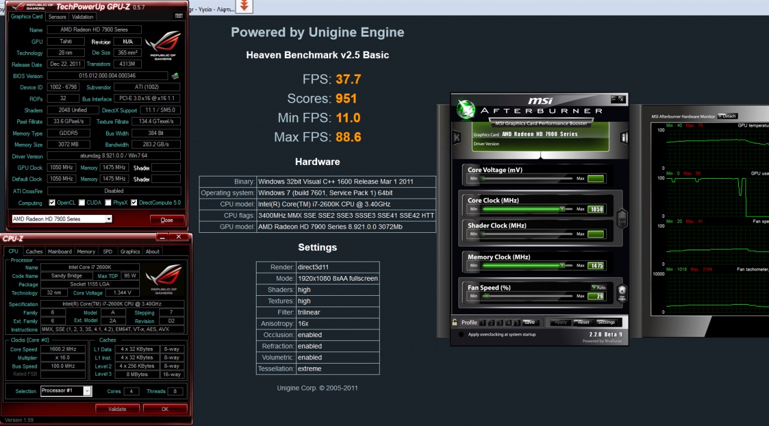The height and width of the screenshot is (426, 769).
Task: Open Afterburner Settings
Action: coord(606,322)
